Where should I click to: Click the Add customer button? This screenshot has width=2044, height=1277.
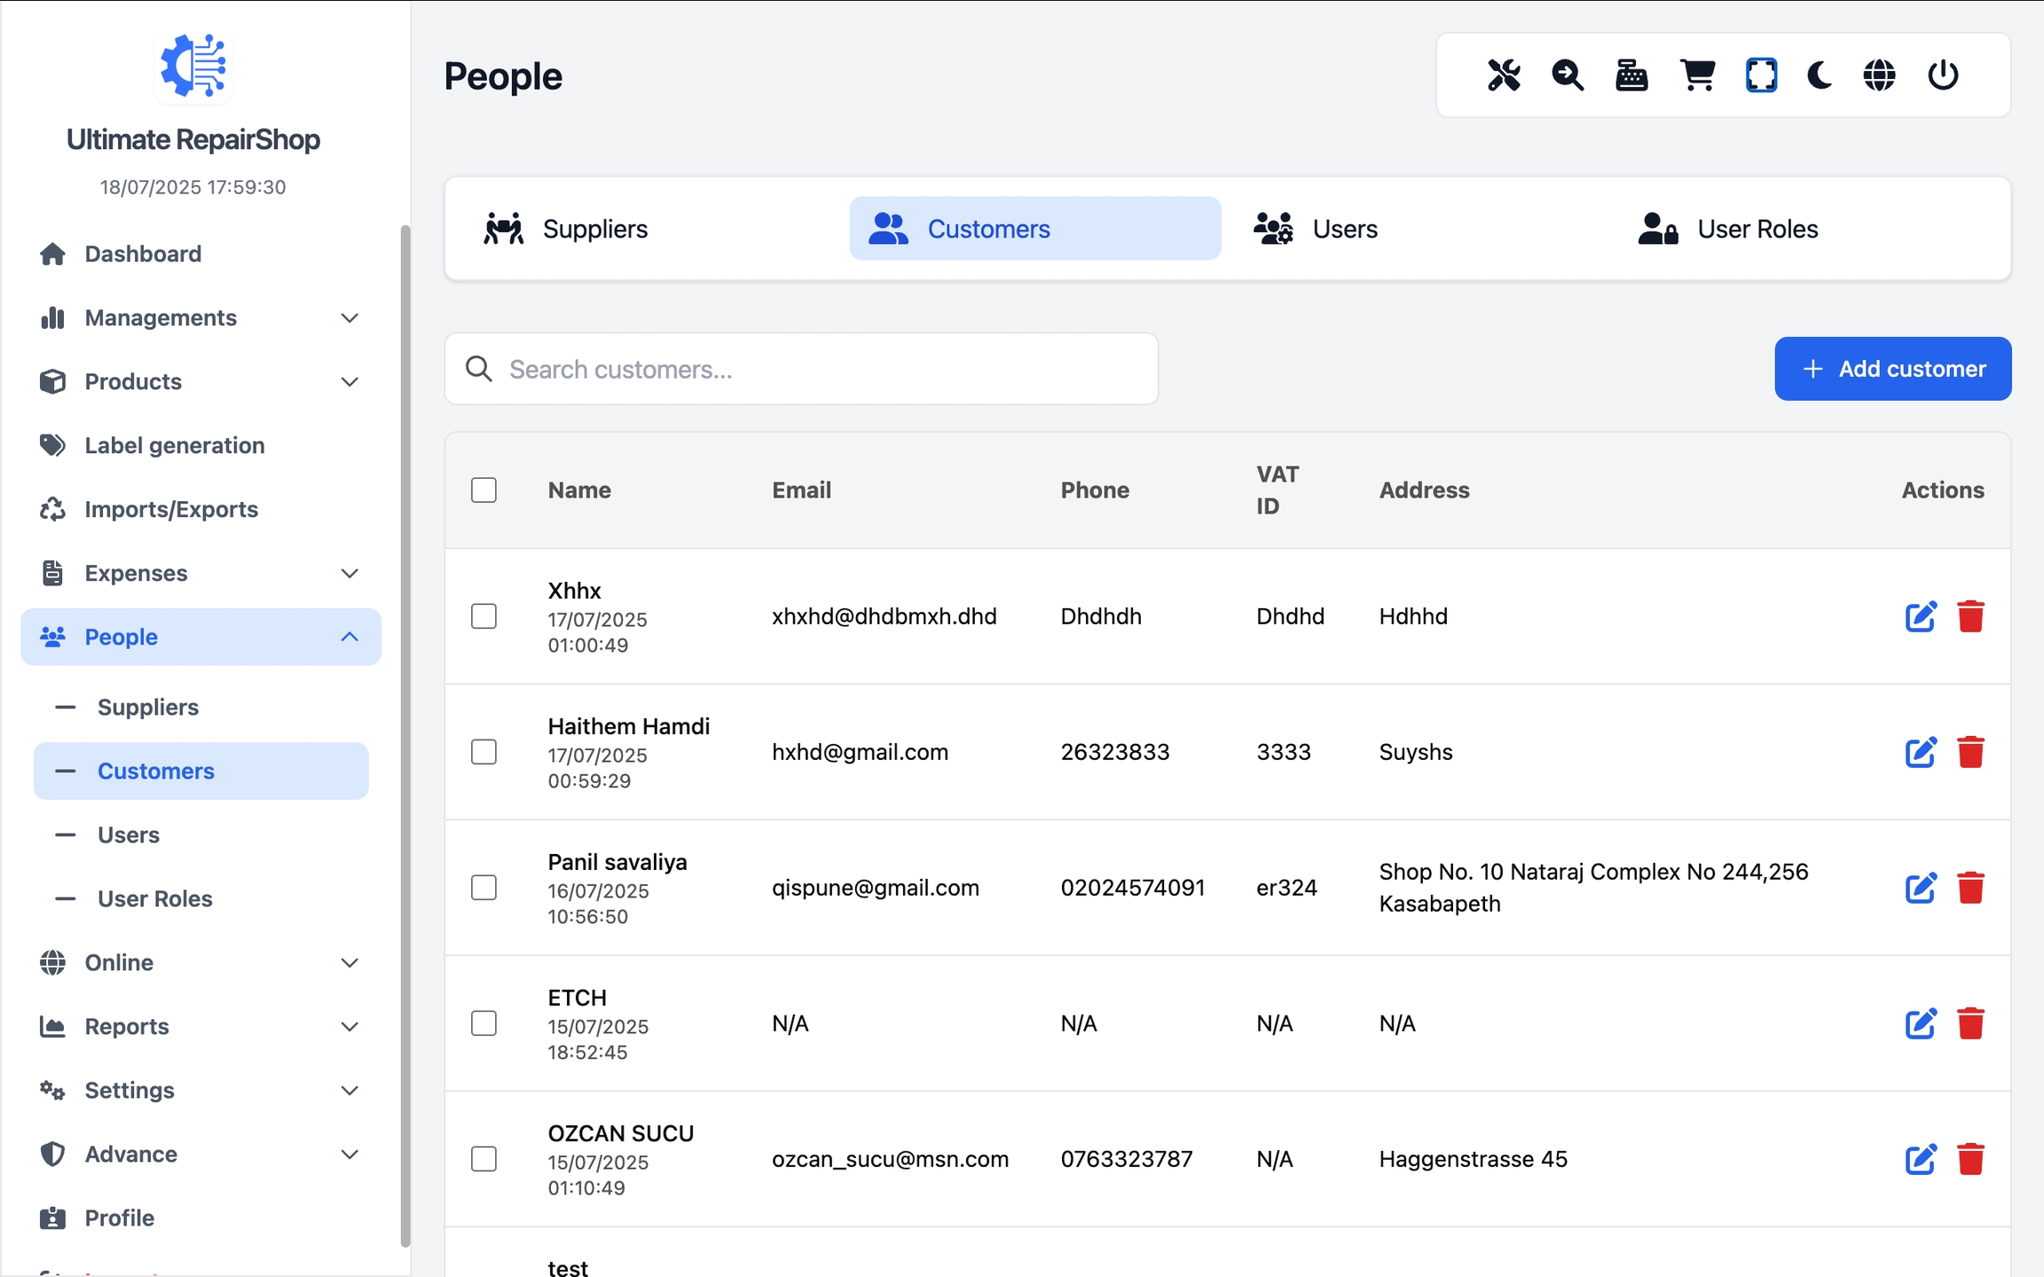point(1892,369)
